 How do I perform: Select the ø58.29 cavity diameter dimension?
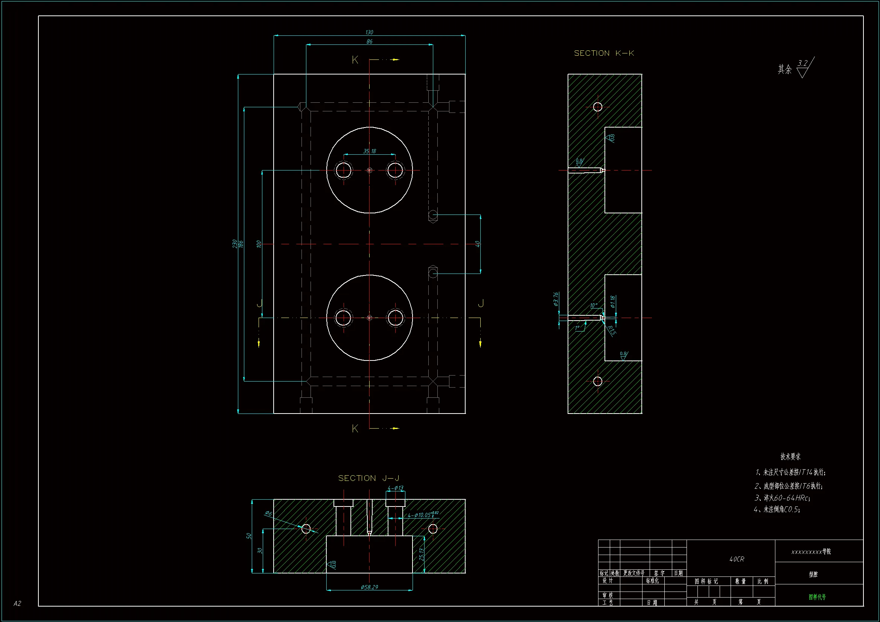pos(369,587)
